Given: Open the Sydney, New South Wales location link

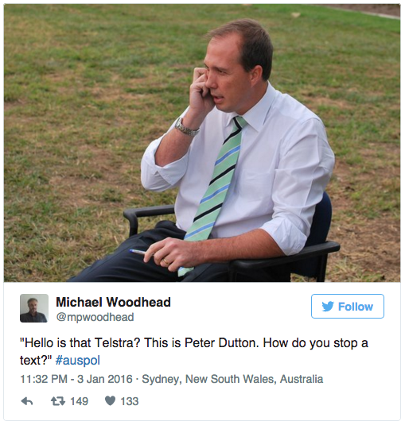Looking at the screenshot, I should [x=232, y=379].
